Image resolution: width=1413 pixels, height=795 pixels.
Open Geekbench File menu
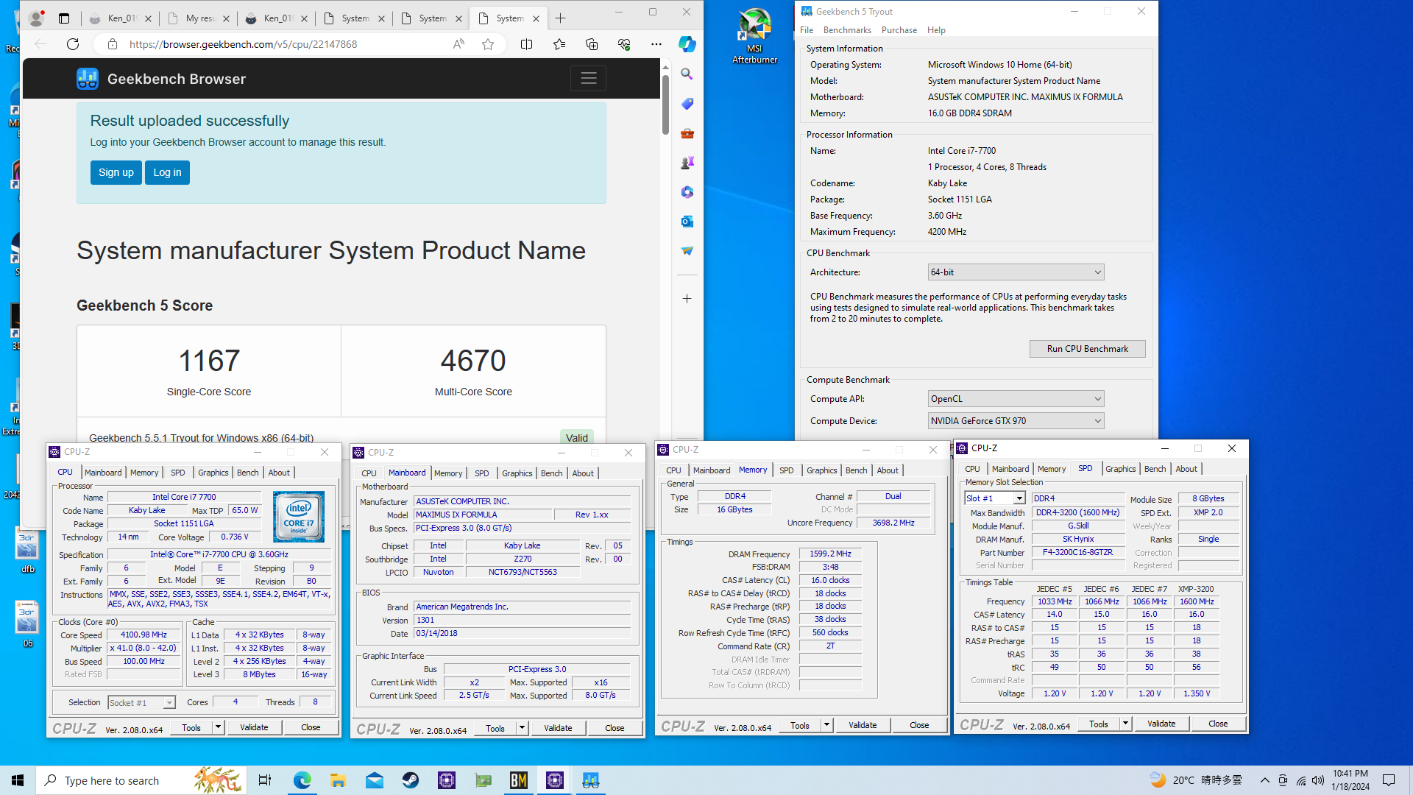coord(807,30)
